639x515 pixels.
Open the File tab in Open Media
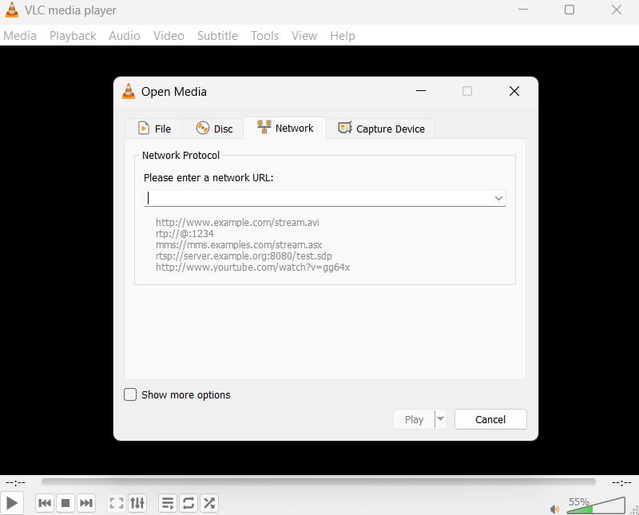coord(154,129)
